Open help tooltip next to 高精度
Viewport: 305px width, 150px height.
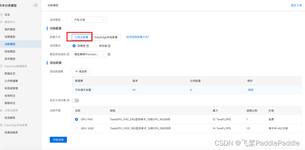(x=87, y=46)
